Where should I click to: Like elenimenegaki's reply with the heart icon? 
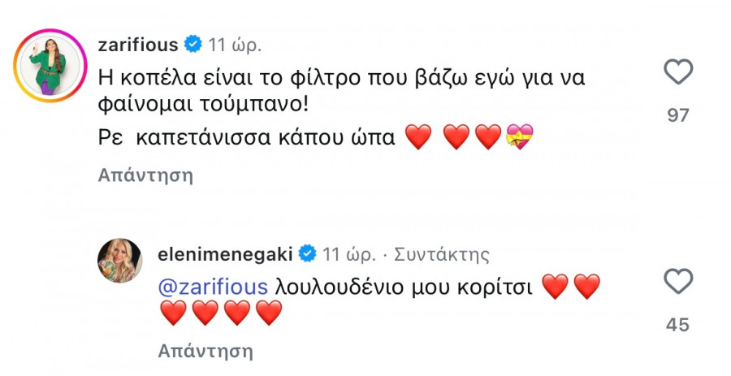[677, 283]
